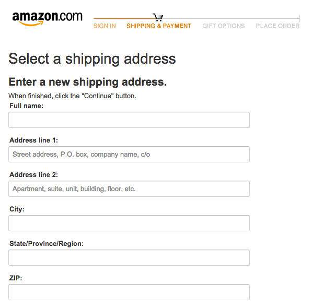Click the "ZIP:" label
The image size is (312, 307).
point(16,278)
